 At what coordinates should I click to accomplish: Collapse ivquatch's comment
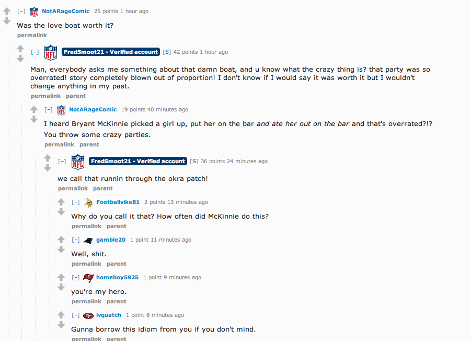pos(76,315)
